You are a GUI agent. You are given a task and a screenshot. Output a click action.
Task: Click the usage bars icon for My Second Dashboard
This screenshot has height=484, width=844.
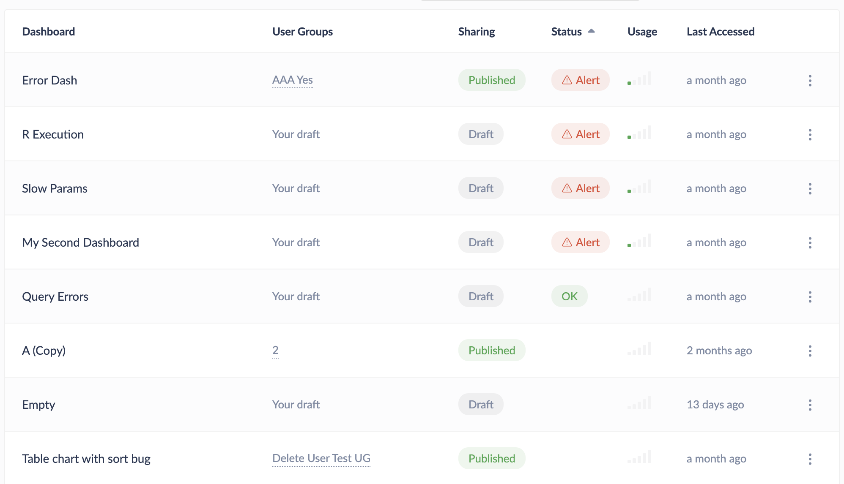[639, 241]
